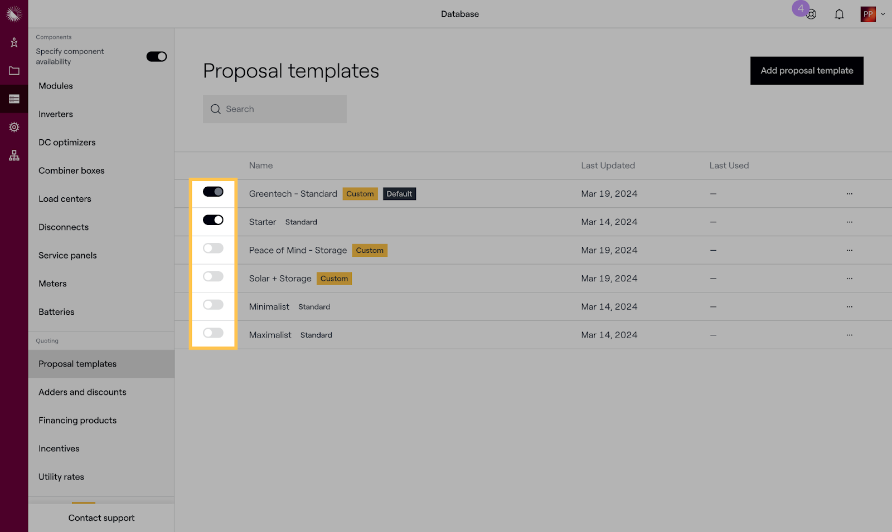Go to Adders and discounts section
892x532 pixels.
pos(83,392)
